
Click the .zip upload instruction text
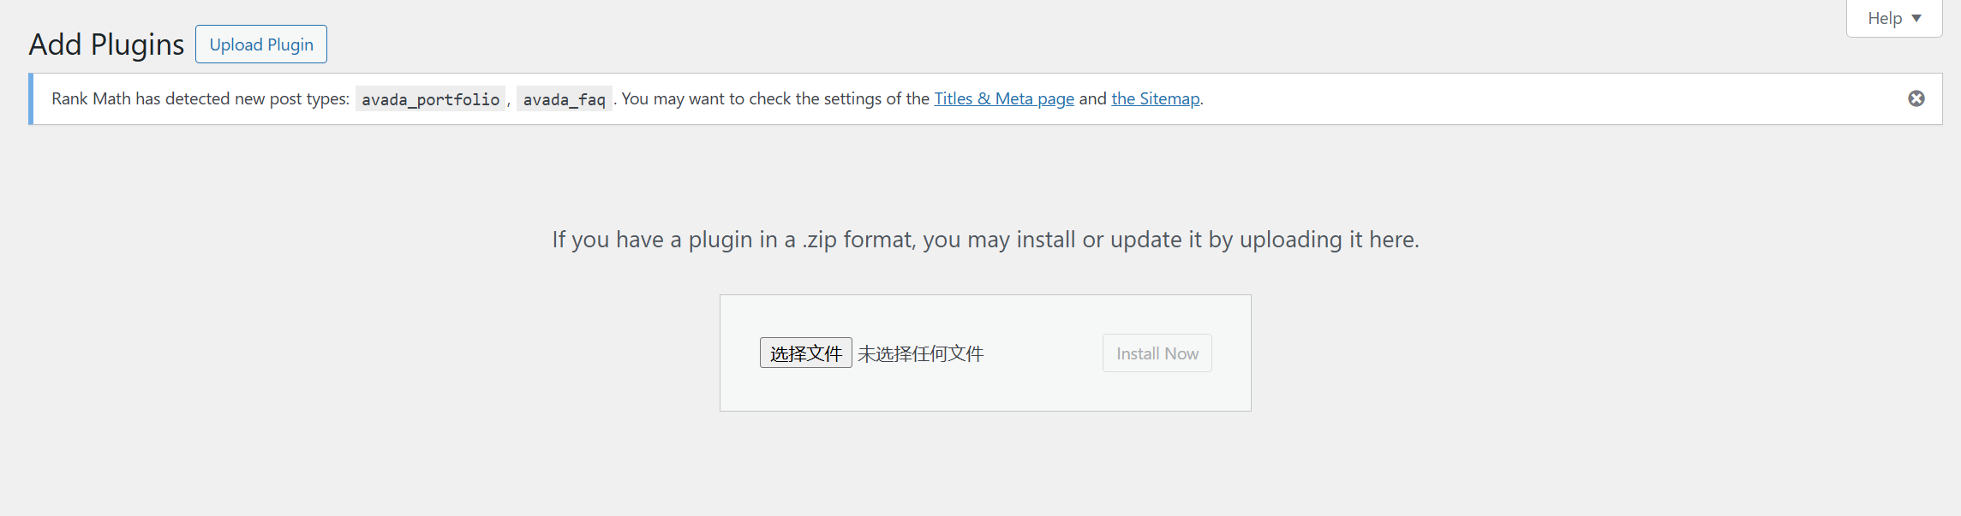coord(985,240)
